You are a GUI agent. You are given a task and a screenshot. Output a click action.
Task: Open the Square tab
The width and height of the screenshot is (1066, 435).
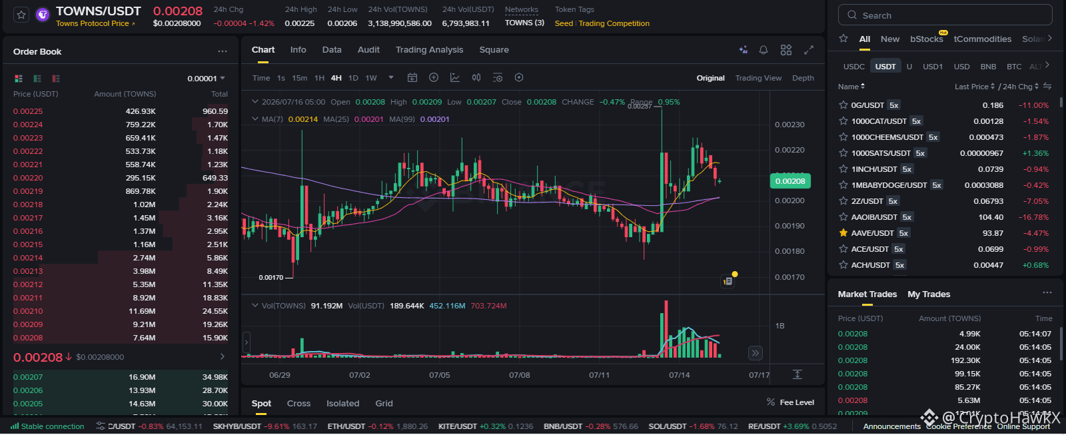[494, 50]
